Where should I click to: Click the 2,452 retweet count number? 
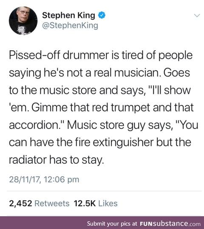(x=20, y=203)
